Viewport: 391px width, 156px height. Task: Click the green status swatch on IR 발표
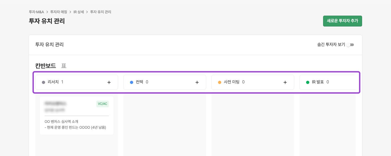308,82
